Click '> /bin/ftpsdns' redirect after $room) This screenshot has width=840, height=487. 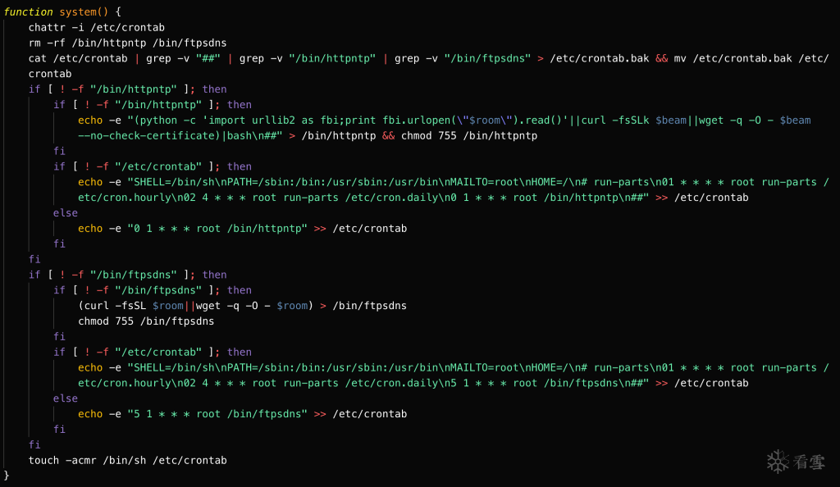pos(363,306)
